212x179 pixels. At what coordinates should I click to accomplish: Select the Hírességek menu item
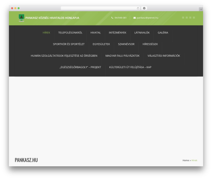(150, 44)
